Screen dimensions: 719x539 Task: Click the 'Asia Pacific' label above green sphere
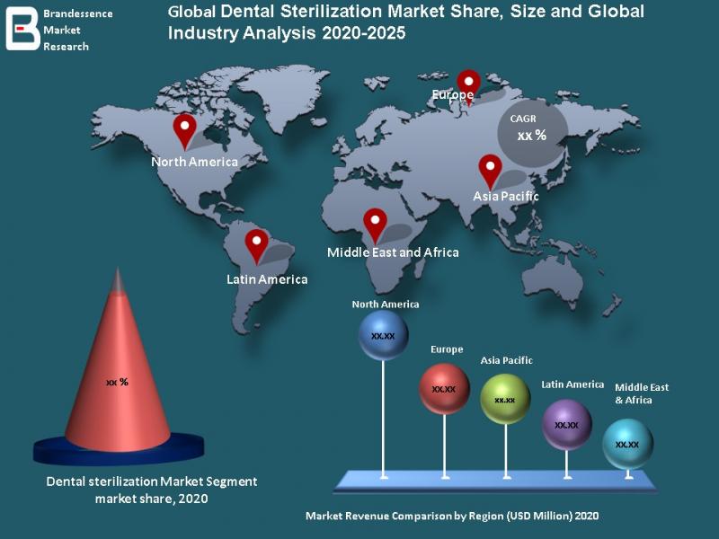(x=506, y=361)
